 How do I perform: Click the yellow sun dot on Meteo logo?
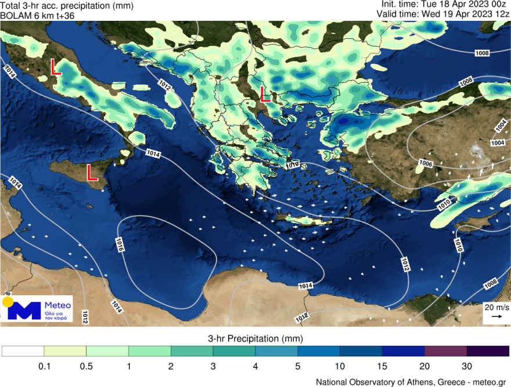tap(8, 302)
